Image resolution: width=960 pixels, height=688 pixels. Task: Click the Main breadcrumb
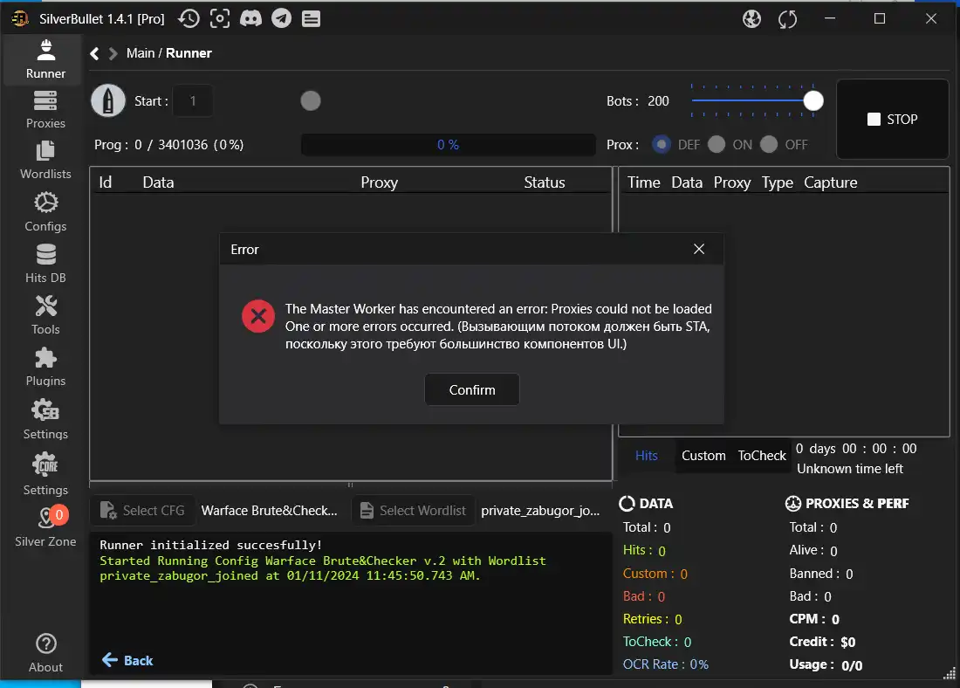pyautogui.click(x=141, y=53)
